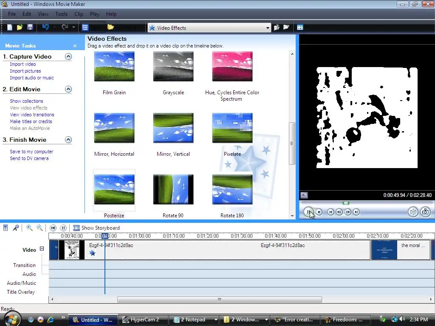Image resolution: width=435 pixels, height=326 pixels.
Task: Toggle the Tasks pane button
Action: (93, 27)
